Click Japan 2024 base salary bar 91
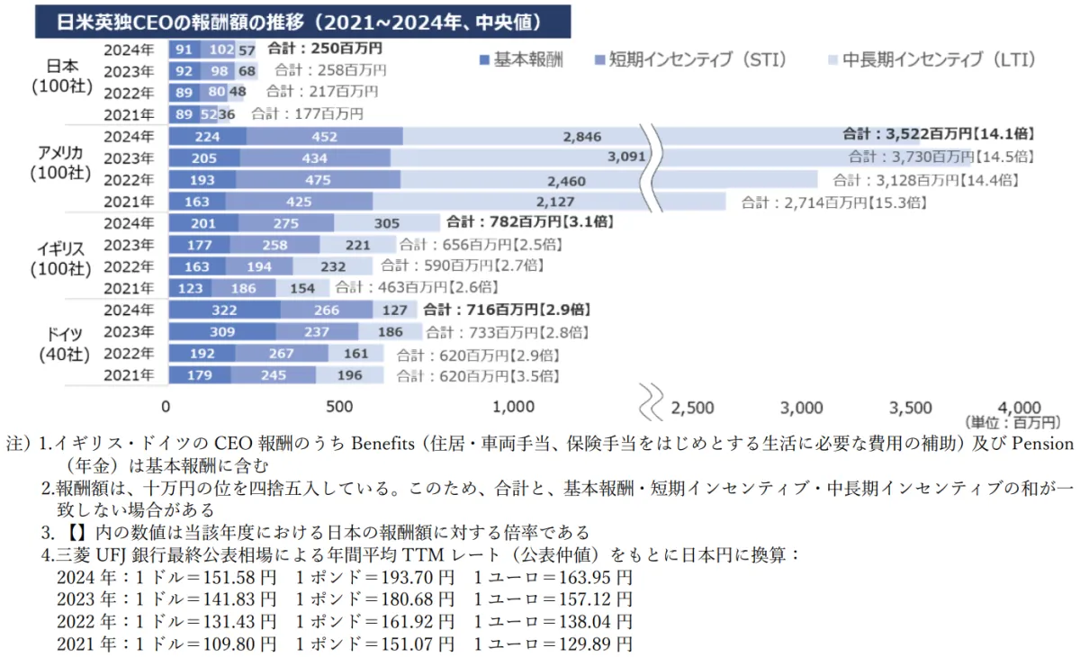Viewport: 1080px width, 657px height. 184,49
